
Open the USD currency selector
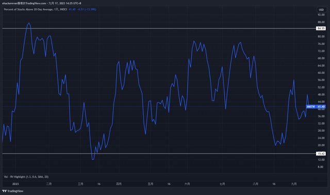pos(321,10)
